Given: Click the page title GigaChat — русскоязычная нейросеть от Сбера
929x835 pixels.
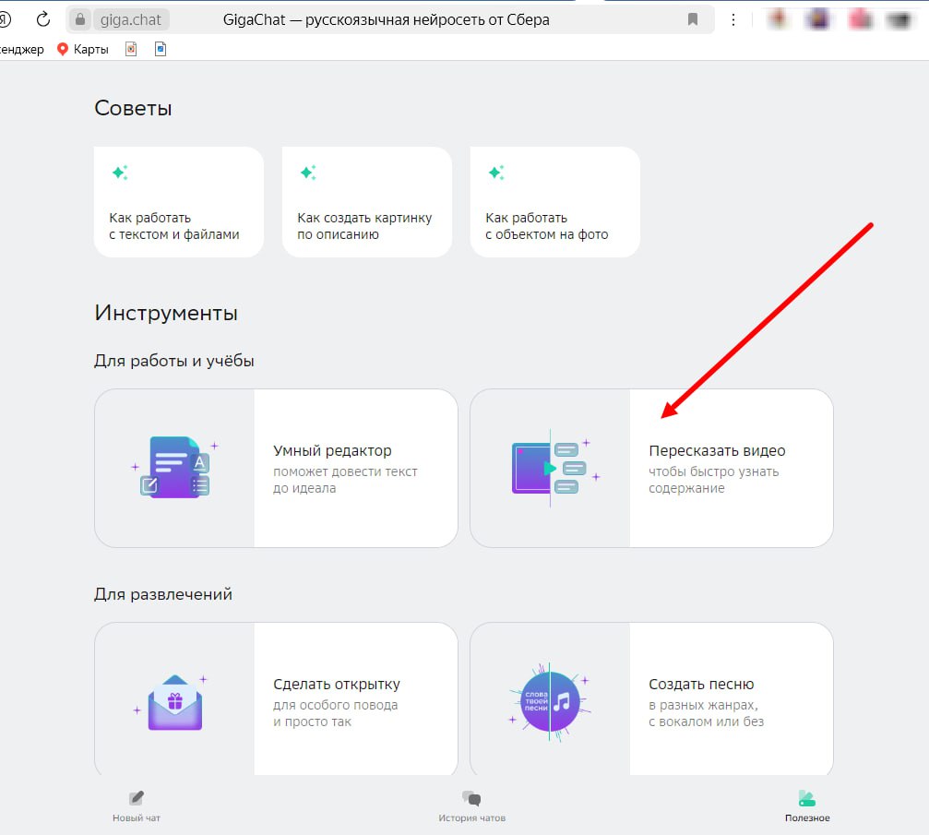Looking at the screenshot, I should point(387,19).
